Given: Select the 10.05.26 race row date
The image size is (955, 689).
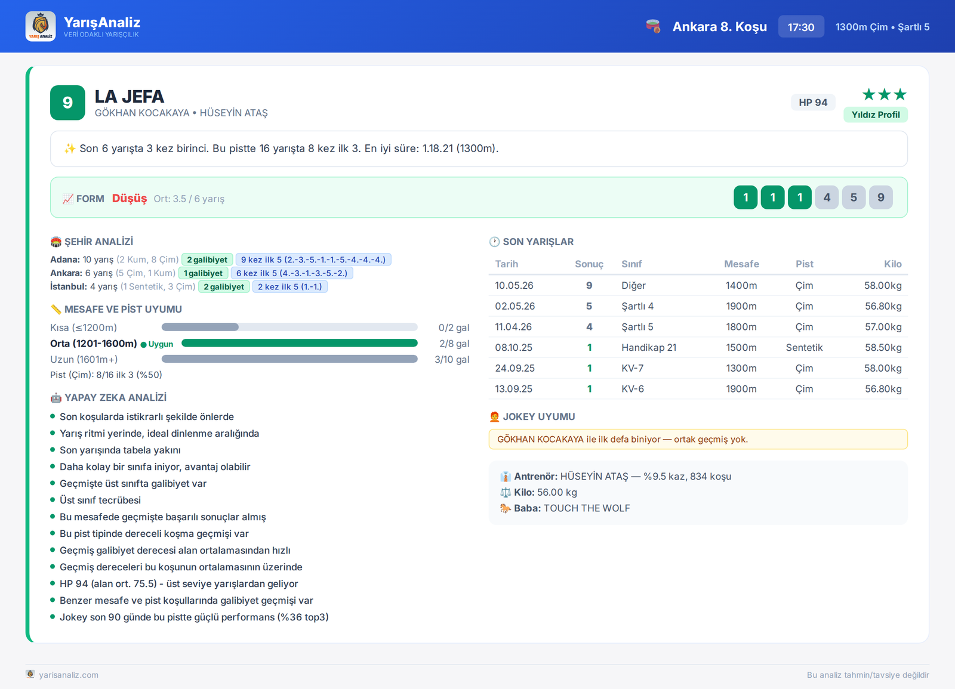Looking at the screenshot, I should pos(514,286).
